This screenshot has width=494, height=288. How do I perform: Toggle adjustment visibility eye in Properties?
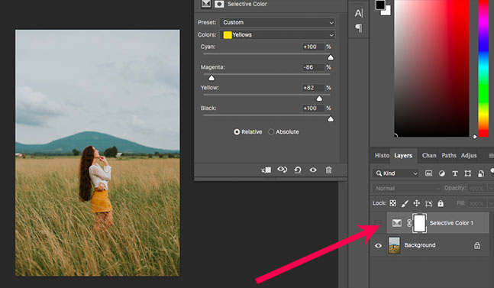coord(313,170)
